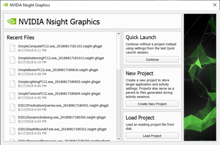The image size is (220, 145).
Task: Click file icon beside D3D12DepthBoundsTest.exe entry
Action: click(13, 131)
